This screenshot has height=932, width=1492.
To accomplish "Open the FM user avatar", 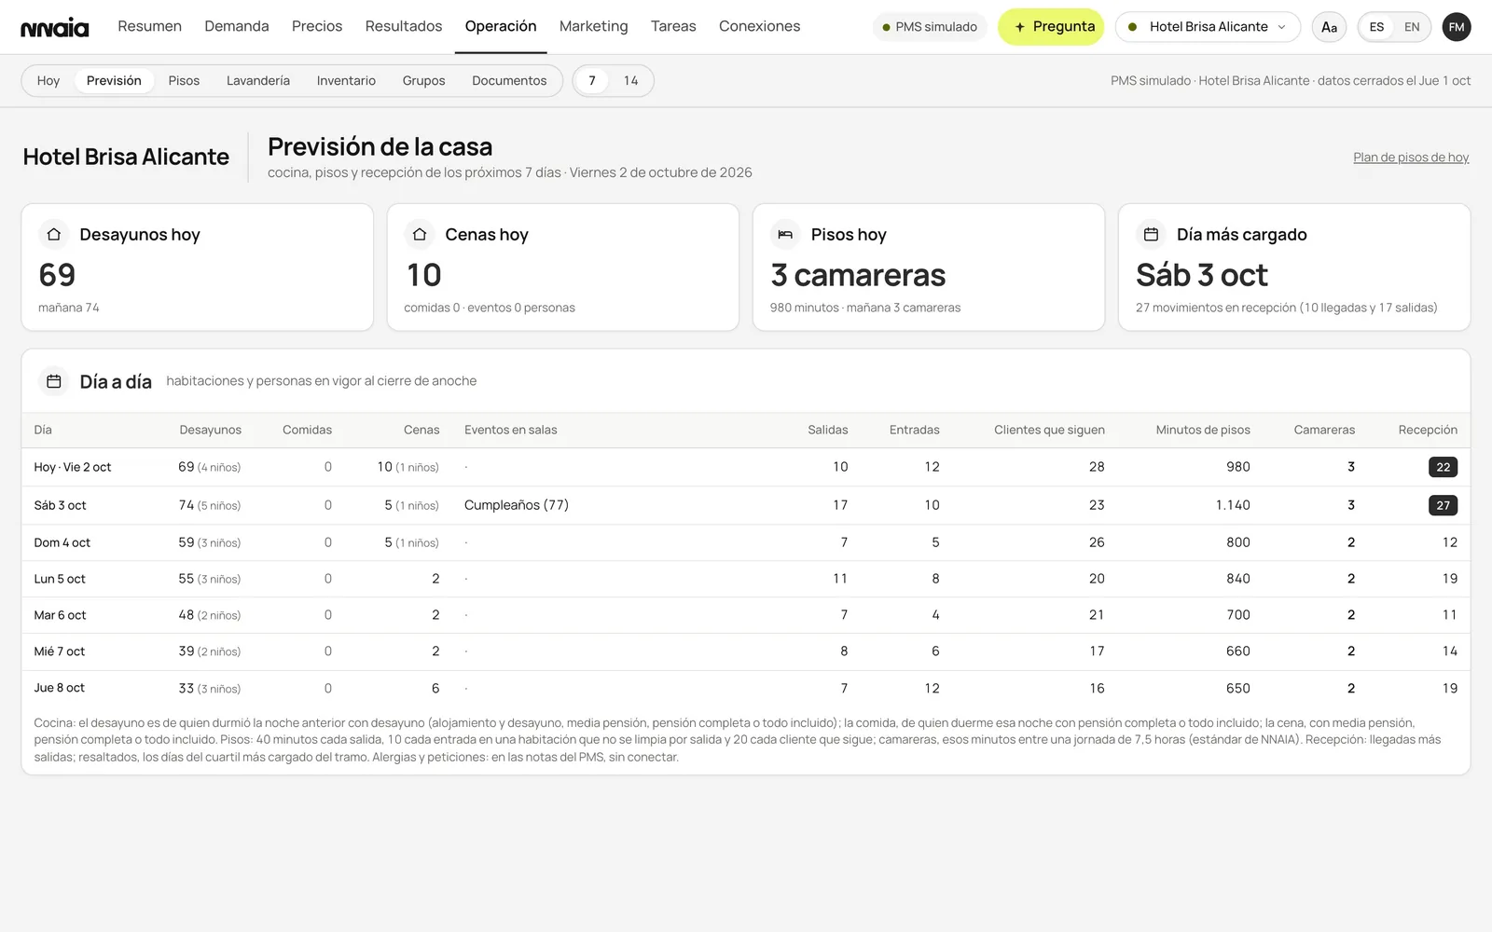I will (1457, 27).
